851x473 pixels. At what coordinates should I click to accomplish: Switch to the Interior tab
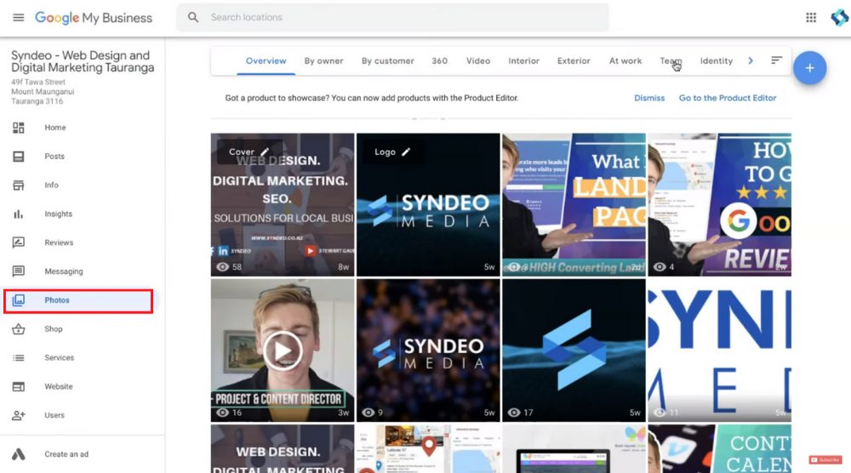(x=523, y=60)
